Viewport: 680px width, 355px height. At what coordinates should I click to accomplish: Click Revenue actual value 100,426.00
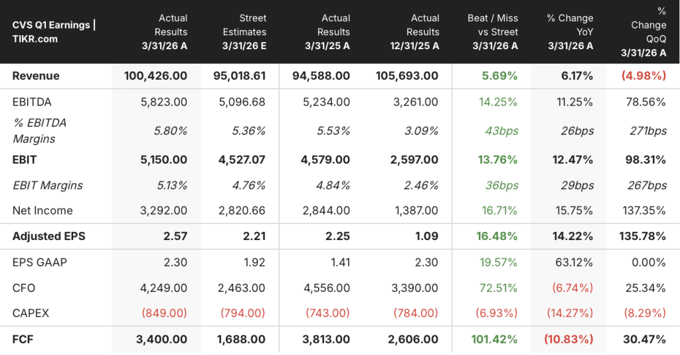tap(155, 76)
